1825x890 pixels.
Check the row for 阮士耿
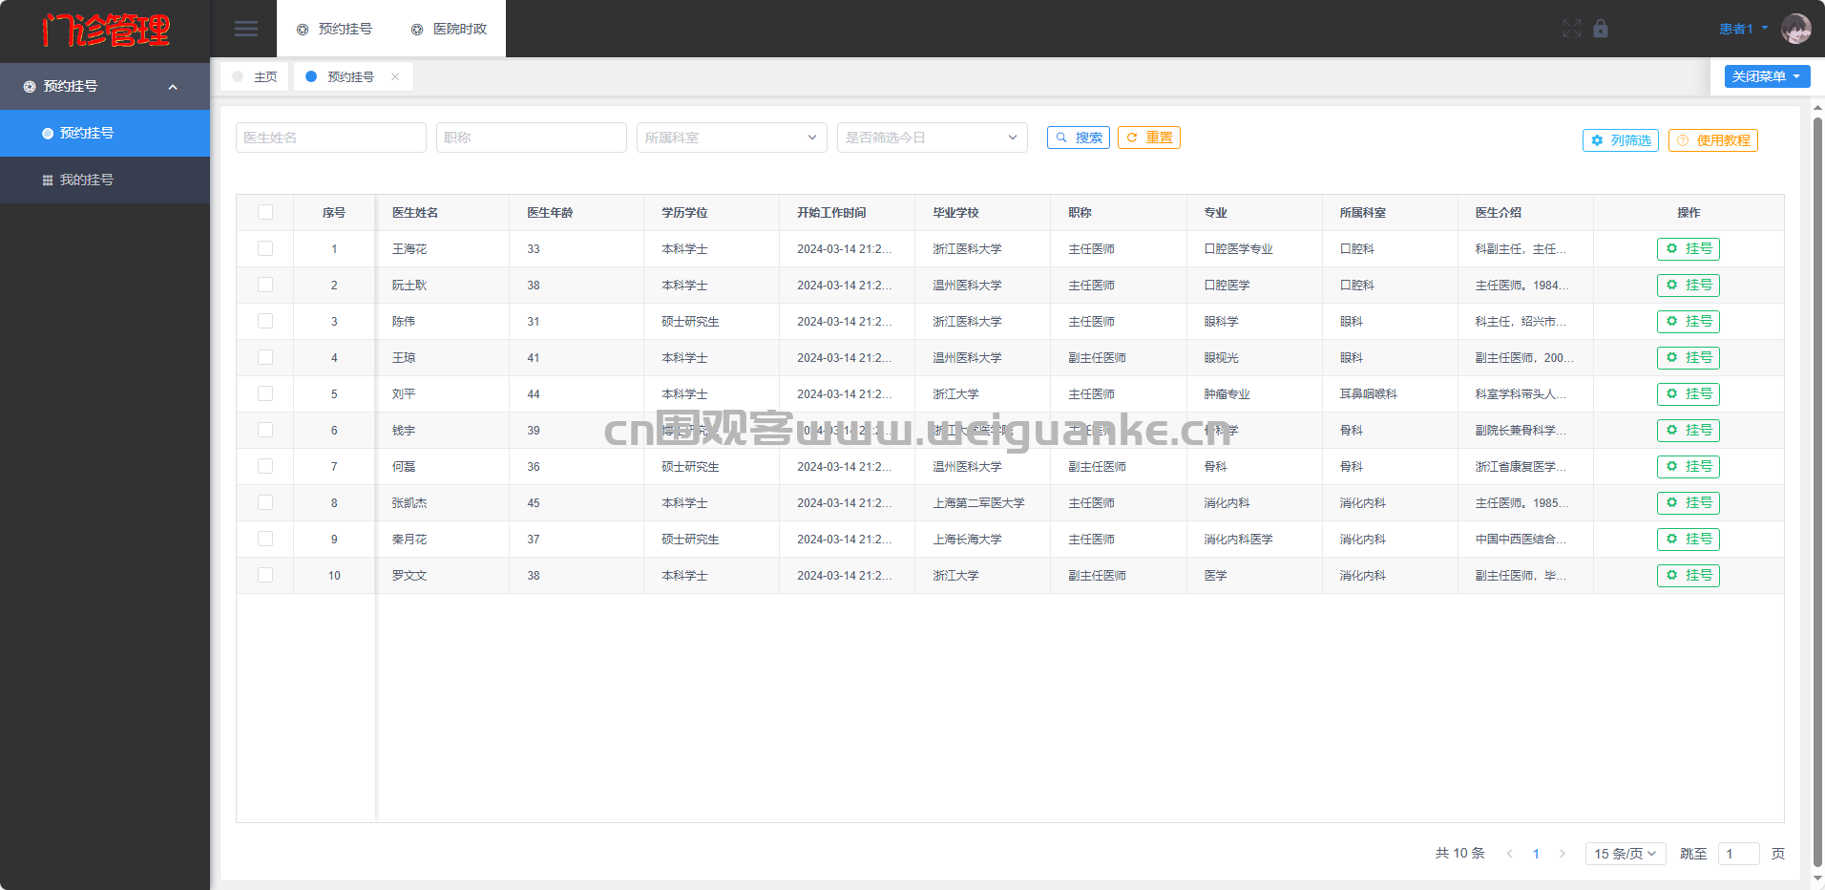pos(265,285)
